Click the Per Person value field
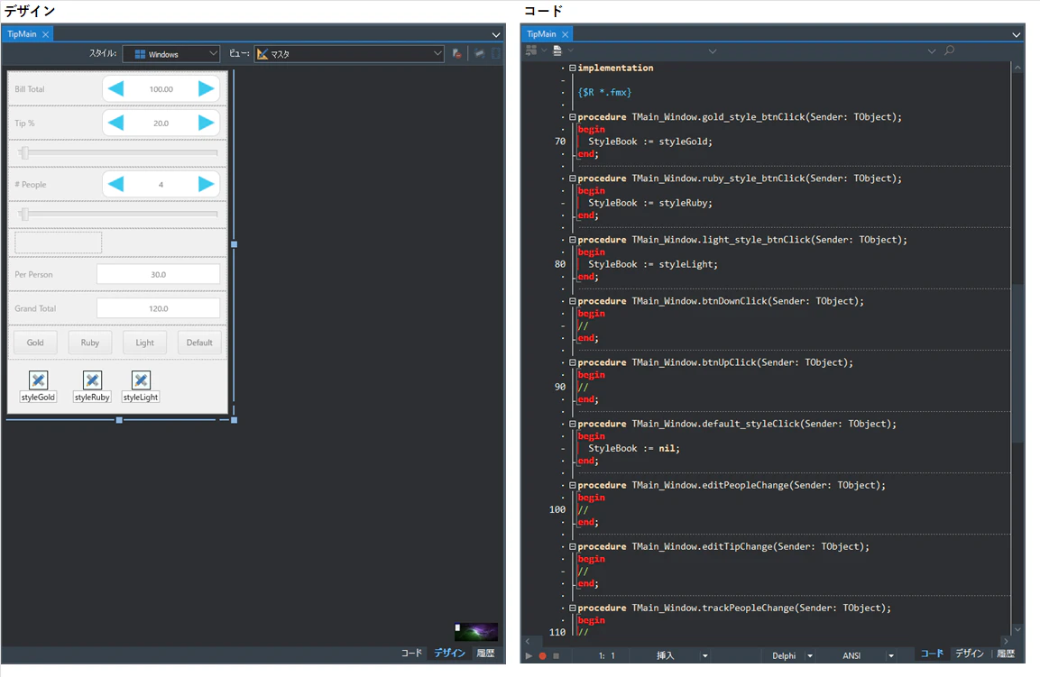The image size is (1040, 677). tap(158, 275)
